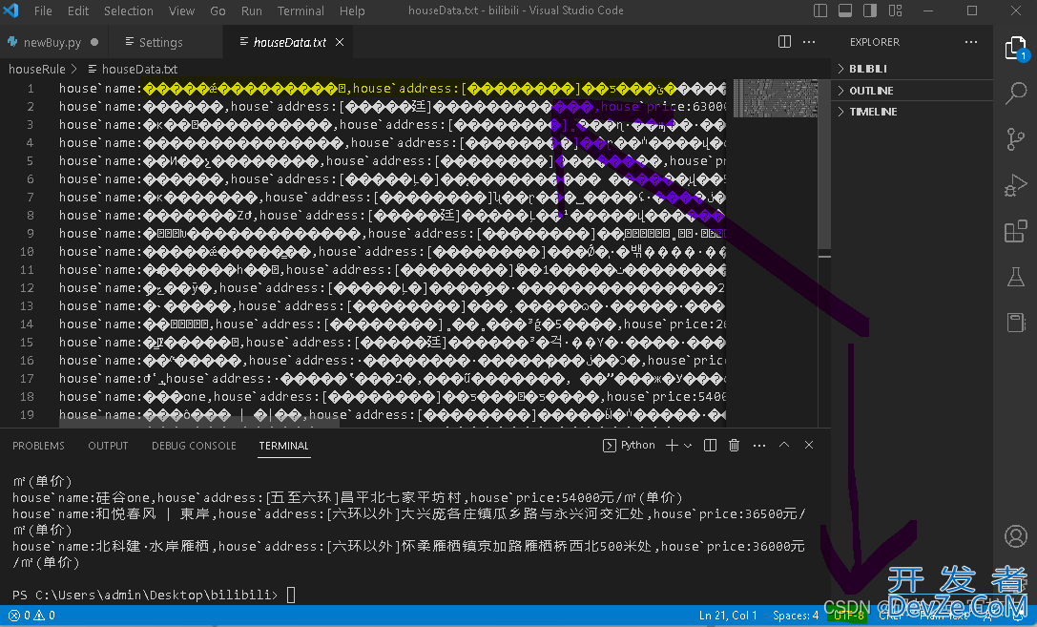Close the houseData.txt tab
The image size is (1037, 627).
click(x=340, y=42)
